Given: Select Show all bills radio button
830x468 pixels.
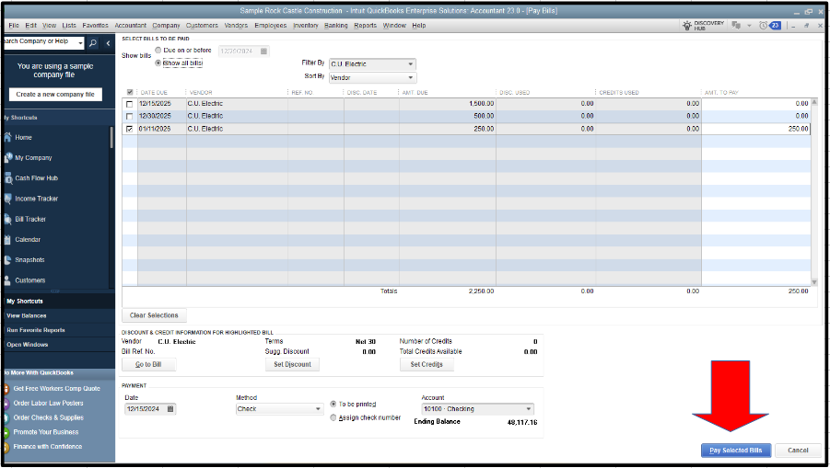Looking at the screenshot, I should [158, 63].
